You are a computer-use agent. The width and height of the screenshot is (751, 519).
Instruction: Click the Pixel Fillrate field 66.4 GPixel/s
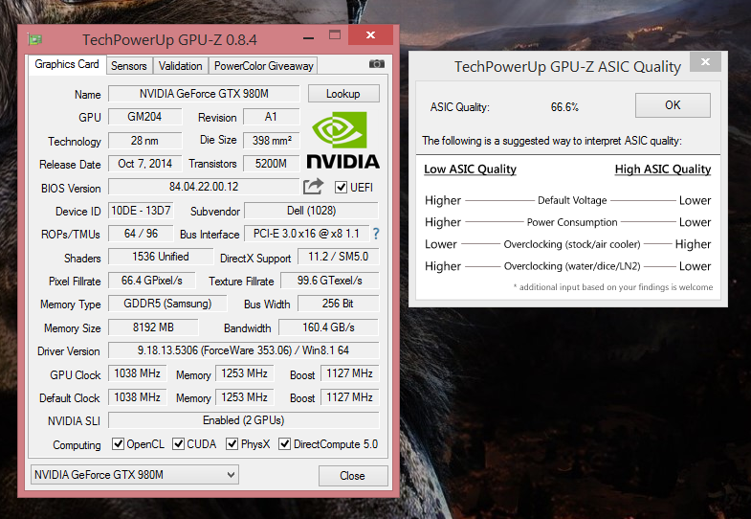(152, 281)
